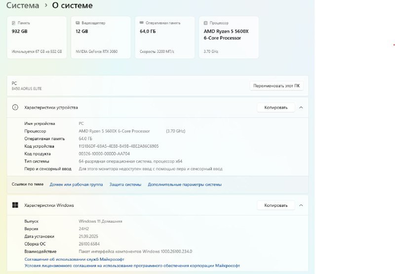Click install date 21.09.2025
This screenshot has height=274, width=395.
[x=88, y=236]
